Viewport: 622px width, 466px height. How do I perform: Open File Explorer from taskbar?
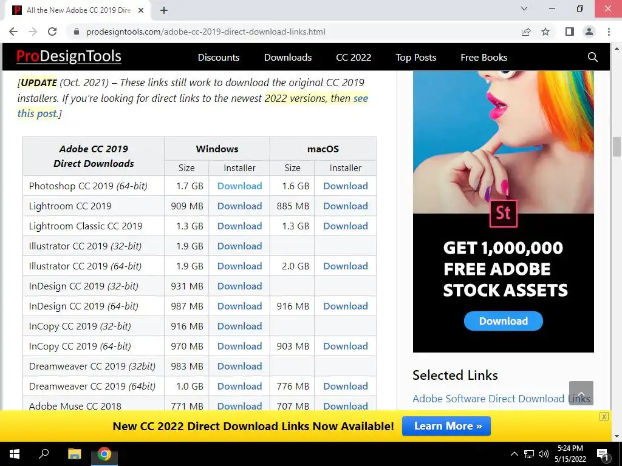coord(74,454)
